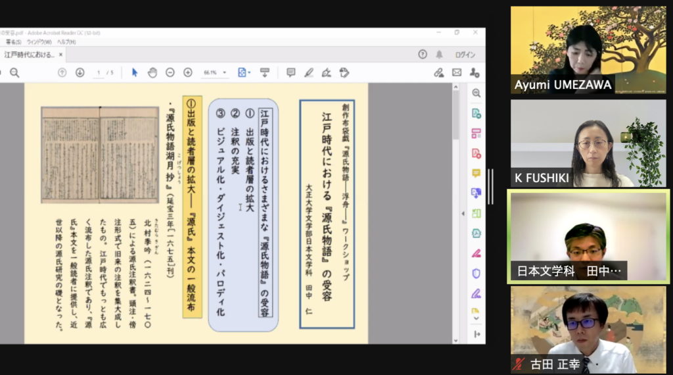
Task: Open the notifications bell
Action: pyautogui.click(x=439, y=55)
